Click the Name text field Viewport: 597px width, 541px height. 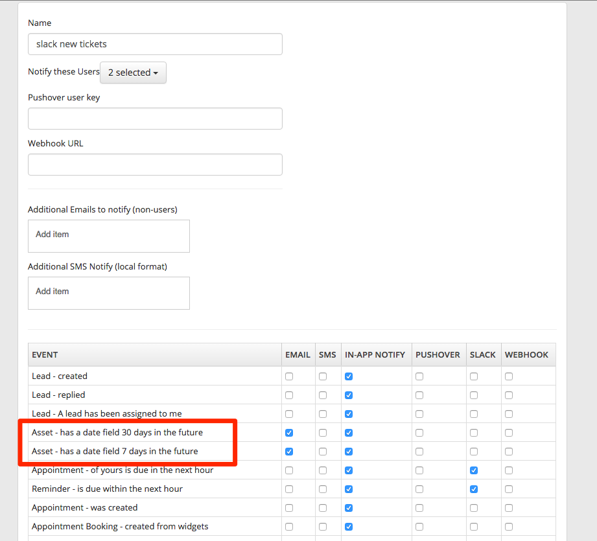click(155, 44)
